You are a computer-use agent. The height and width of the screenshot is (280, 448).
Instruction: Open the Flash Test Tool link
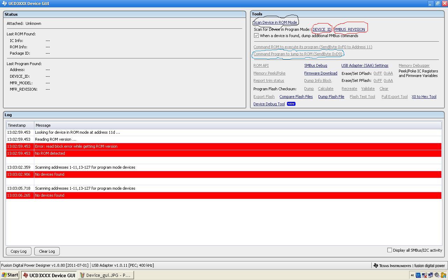click(x=362, y=97)
